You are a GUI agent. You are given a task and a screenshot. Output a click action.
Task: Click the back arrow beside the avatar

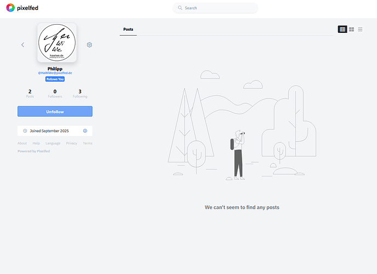point(22,45)
